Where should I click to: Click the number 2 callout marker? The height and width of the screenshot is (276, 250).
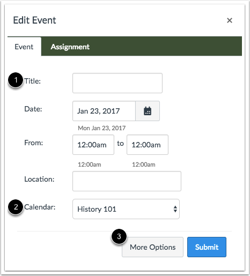(x=16, y=207)
